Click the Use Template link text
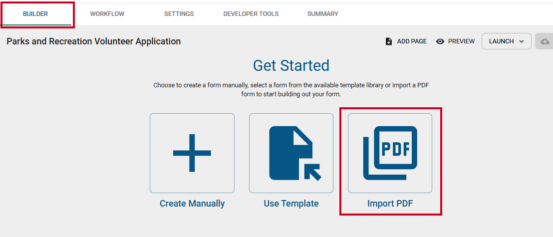This screenshot has height=237, width=553. tap(291, 204)
